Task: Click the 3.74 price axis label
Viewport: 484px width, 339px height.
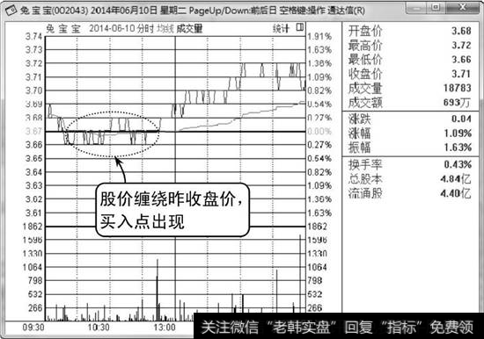Action: tap(33, 37)
